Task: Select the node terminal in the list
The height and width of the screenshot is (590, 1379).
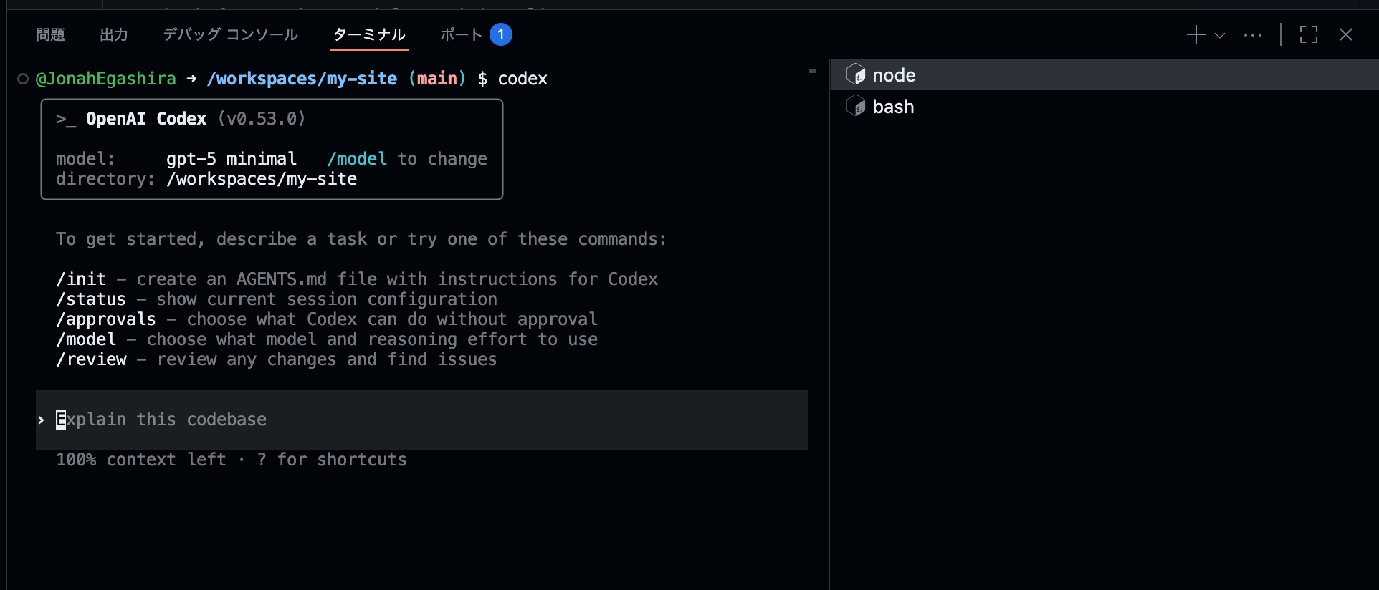Action: click(x=1104, y=74)
